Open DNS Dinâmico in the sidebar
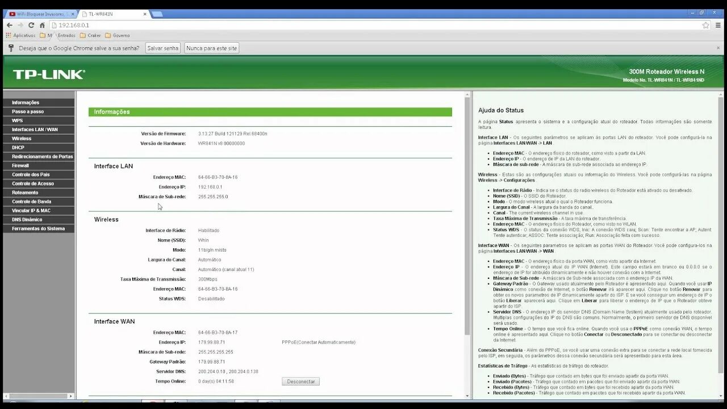 click(x=39, y=220)
